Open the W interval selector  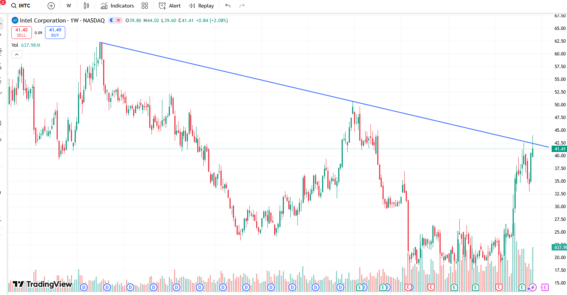point(69,6)
